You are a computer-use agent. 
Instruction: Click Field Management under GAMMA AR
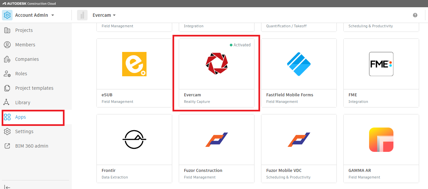(x=364, y=177)
